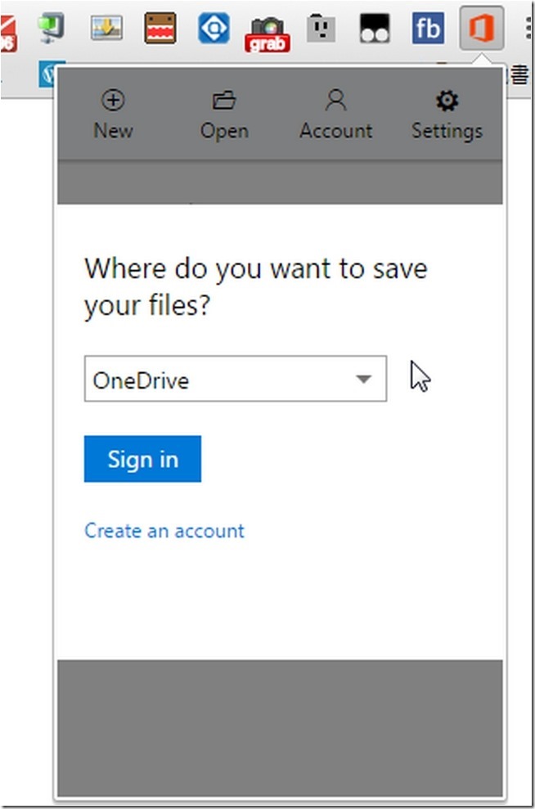Click the brown monster face extension icon
Screen dimensions: 535x809
[160, 29]
